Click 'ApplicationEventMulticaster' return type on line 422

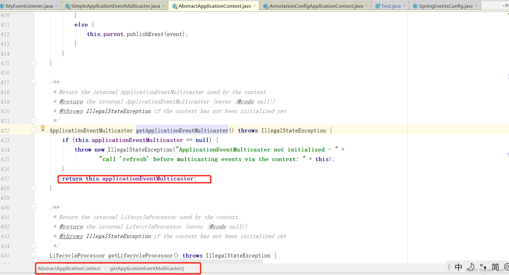91,131
